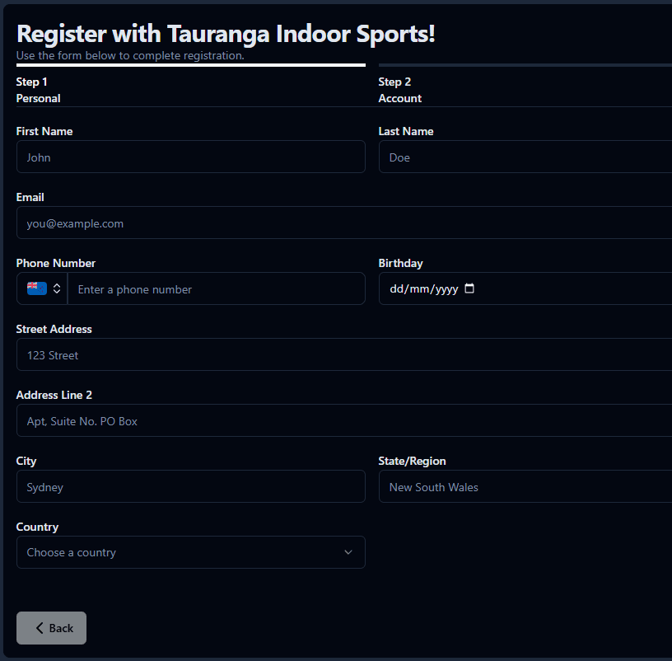Select the City input field
This screenshot has width=672, height=661.
tap(191, 486)
